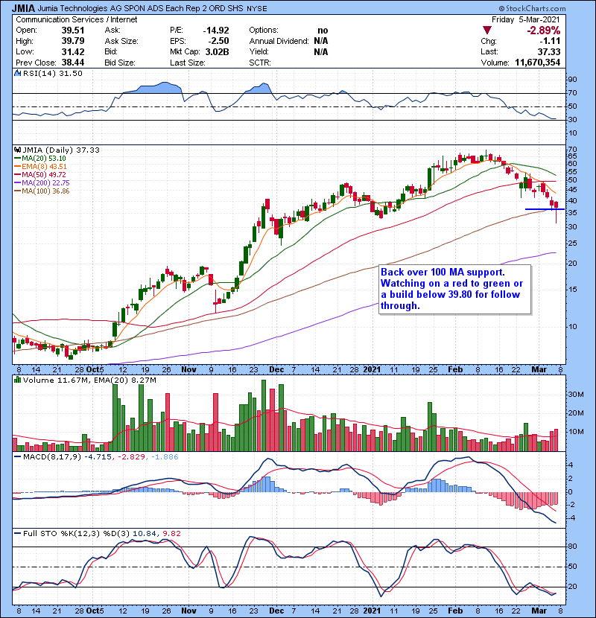Click the Communication Services / Internet sector text
Screen dimensions: 596x618
77,19
